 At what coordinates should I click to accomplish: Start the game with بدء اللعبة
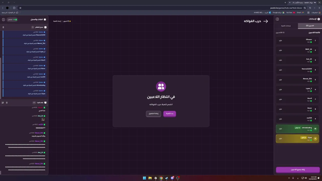(170, 114)
